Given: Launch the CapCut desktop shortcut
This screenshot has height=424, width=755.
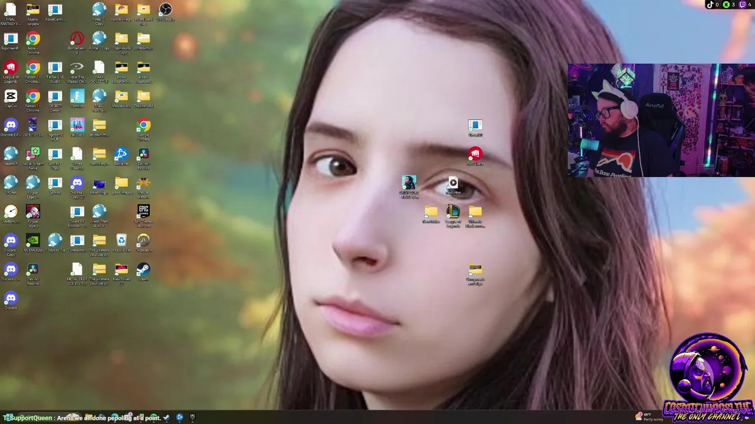Looking at the screenshot, I should [11, 96].
